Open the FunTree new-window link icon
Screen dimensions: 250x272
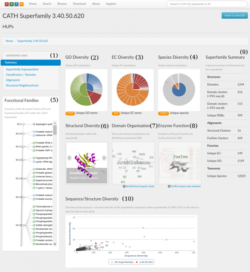pos(169,186)
